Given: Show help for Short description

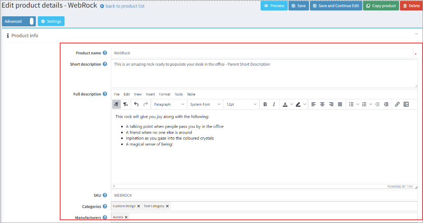Looking at the screenshot, I should [105, 64].
